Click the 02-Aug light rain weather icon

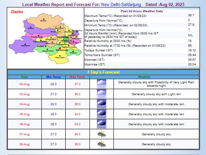tap(101, 84)
